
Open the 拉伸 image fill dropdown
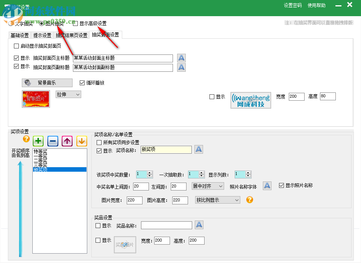68,94
